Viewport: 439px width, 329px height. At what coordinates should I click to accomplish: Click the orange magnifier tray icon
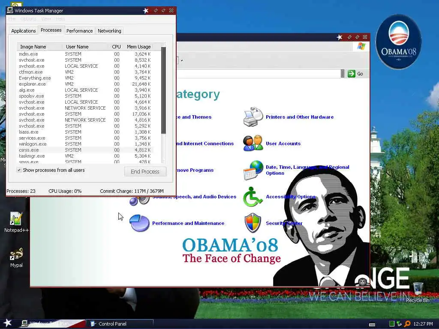407,324
